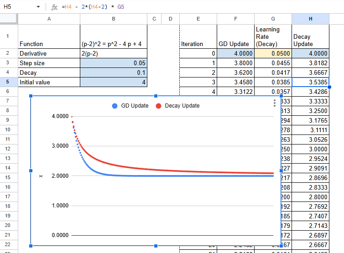Click the fx function icon
Image resolution: width=344 pixels, height=253 pixels.
[x=54, y=7]
